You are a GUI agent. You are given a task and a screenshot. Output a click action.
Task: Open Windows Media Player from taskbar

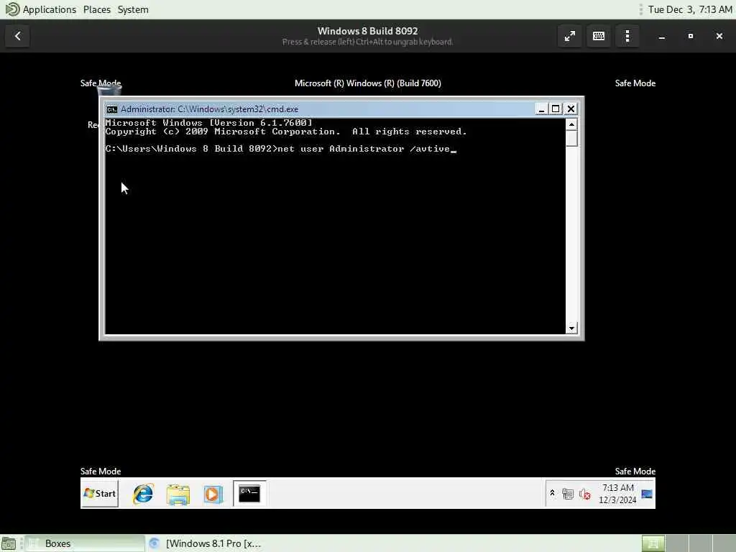[213, 494]
